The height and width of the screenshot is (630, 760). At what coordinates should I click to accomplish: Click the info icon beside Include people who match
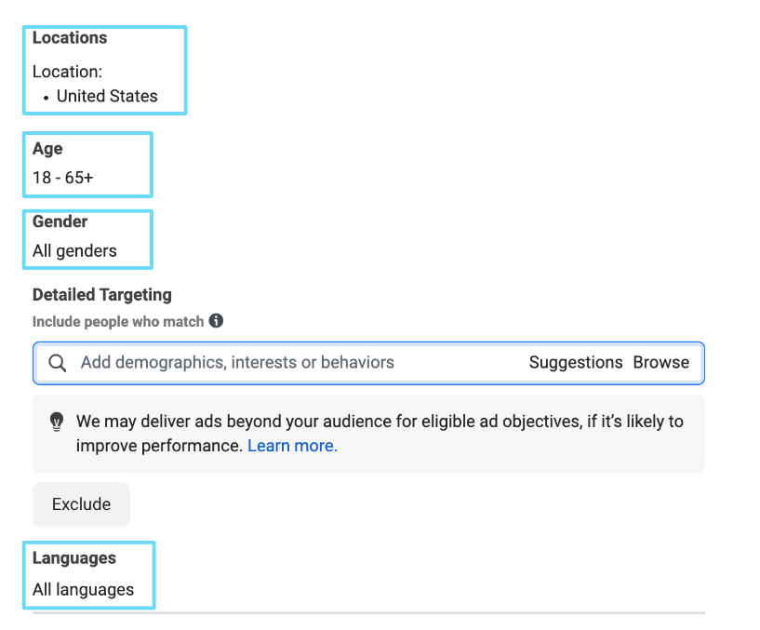click(216, 321)
